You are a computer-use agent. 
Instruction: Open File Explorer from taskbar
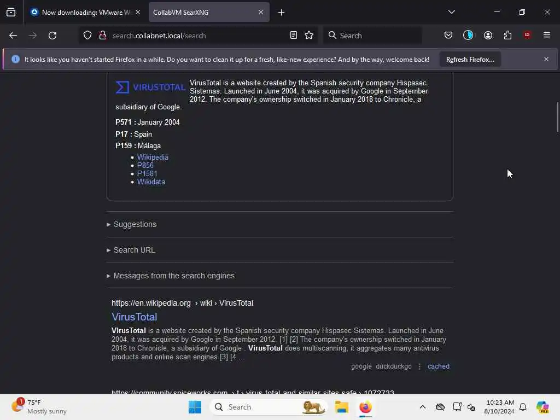341,407
